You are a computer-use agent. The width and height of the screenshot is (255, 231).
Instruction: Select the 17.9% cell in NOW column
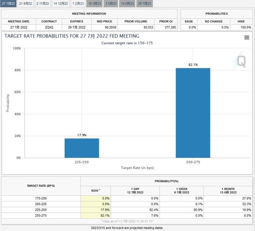96,210
